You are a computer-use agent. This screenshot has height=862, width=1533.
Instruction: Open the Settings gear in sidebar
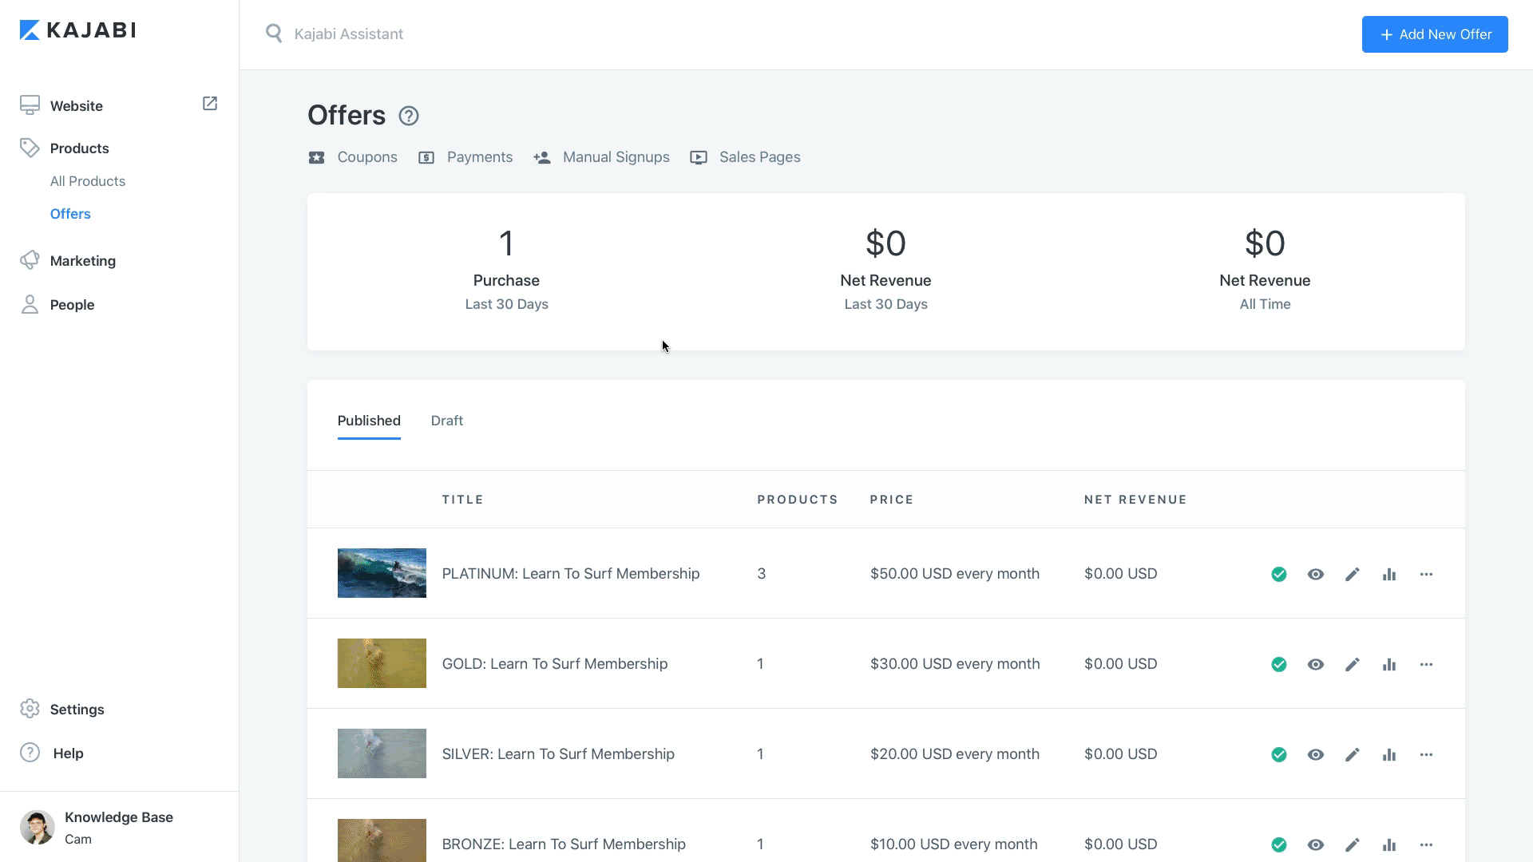click(30, 709)
